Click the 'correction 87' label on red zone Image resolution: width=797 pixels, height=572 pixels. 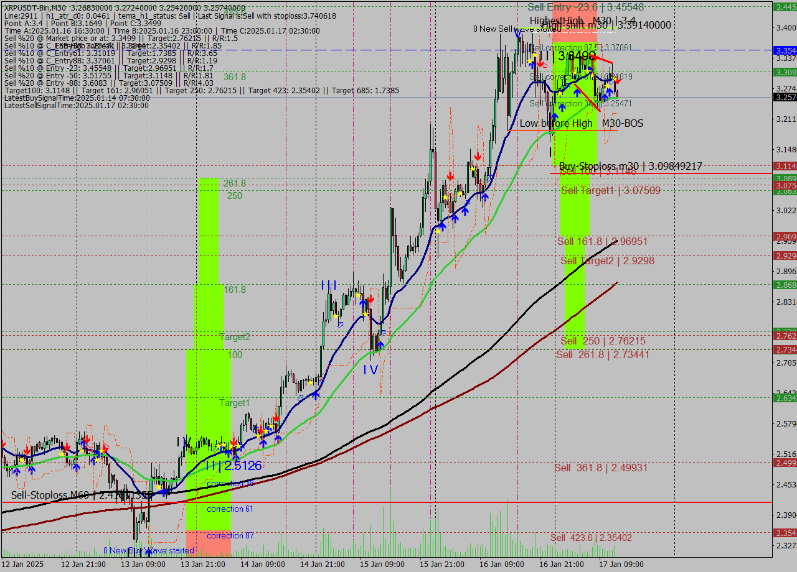(x=230, y=535)
